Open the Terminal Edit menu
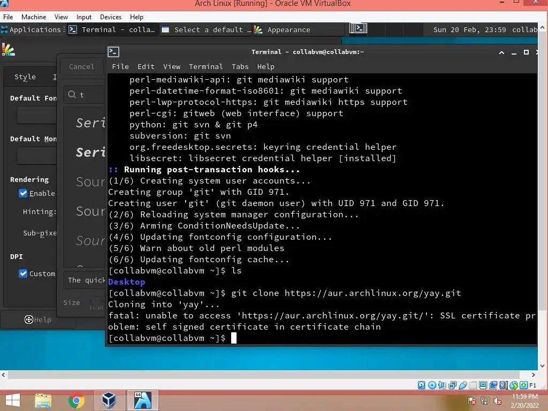The height and width of the screenshot is (411, 548). click(x=146, y=66)
